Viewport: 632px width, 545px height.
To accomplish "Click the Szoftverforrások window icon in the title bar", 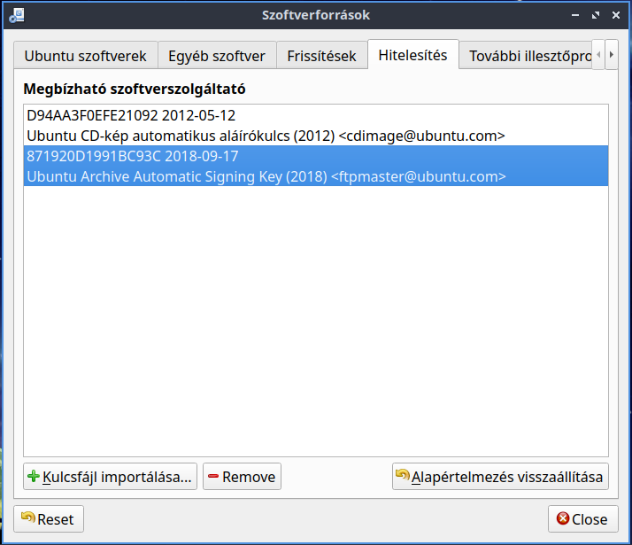I will coord(17,15).
